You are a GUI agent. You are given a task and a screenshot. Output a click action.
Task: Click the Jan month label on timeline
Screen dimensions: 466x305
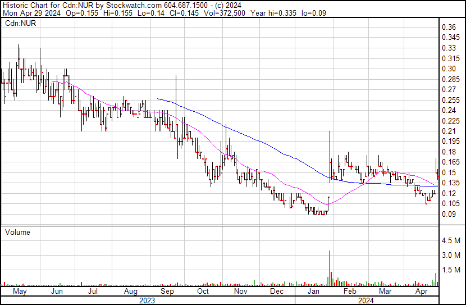(x=313, y=292)
